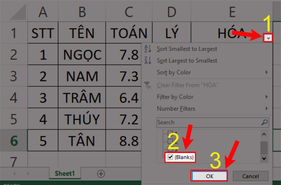Viewport: 281px width, 185px height.
Task: Select row 1 header
Action: tap(14, 33)
